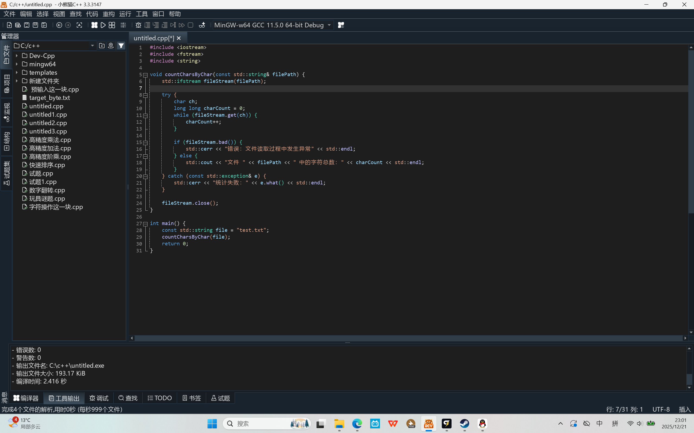Switch to the 调试 bottom tab
Image resolution: width=694 pixels, height=433 pixels.
[99, 398]
